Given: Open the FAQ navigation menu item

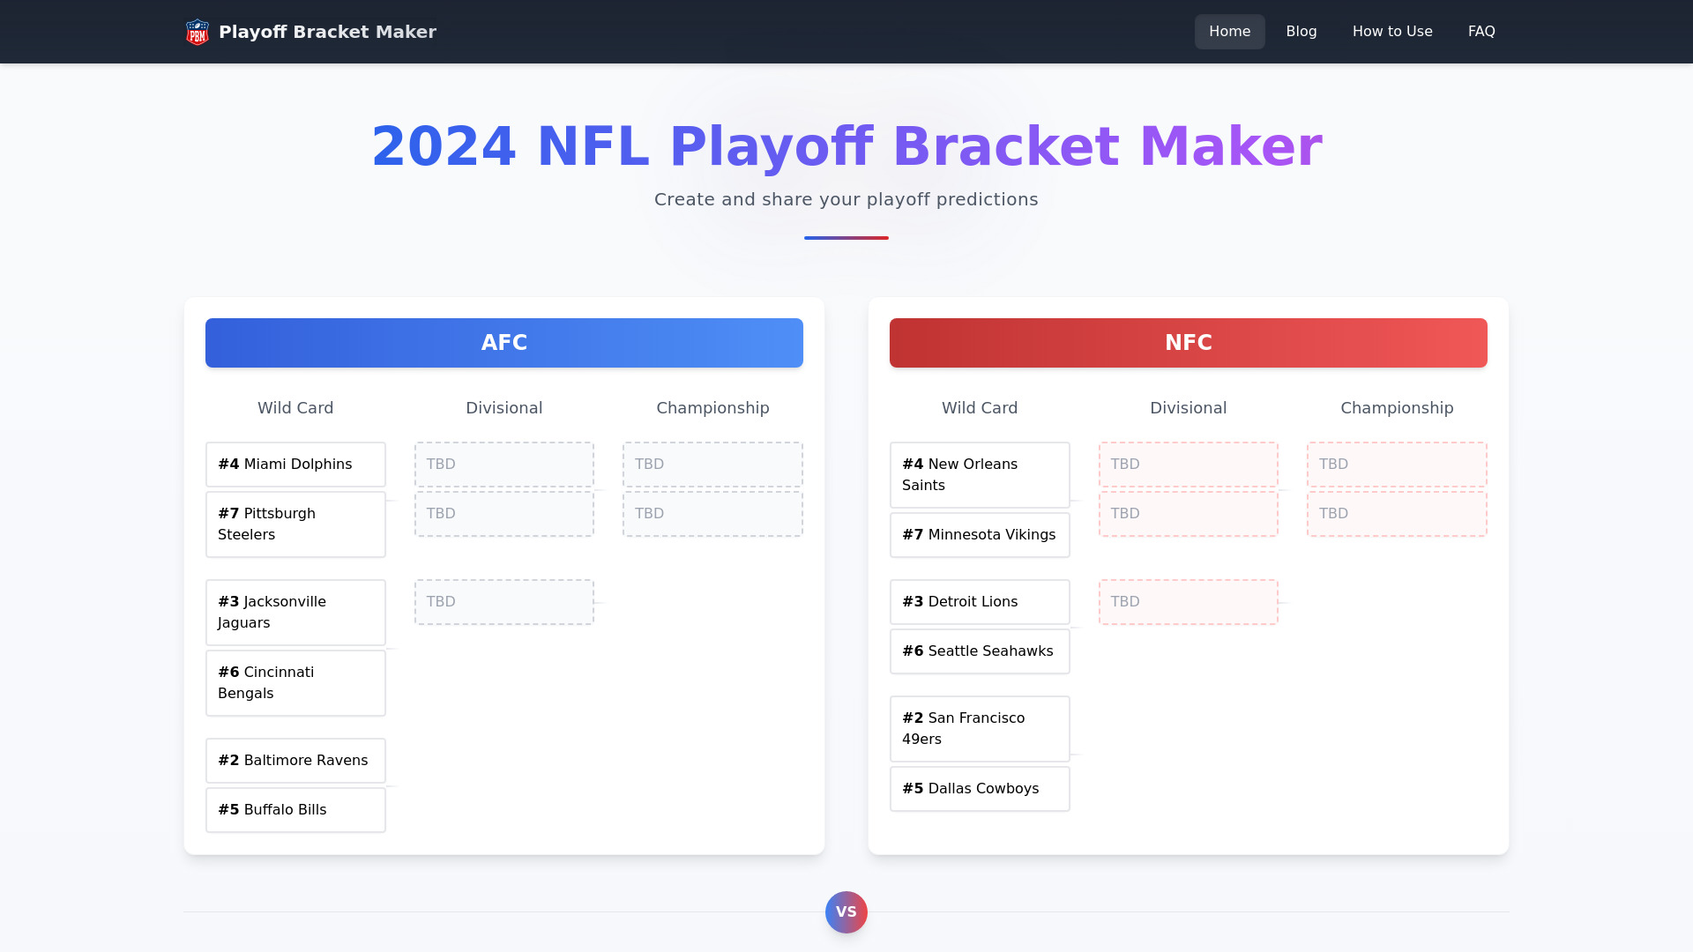Looking at the screenshot, I should (1481, 32).
